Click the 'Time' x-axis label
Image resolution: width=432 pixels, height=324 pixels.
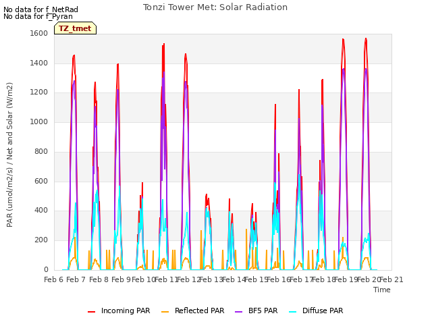382,290
